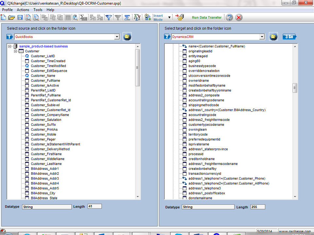Click the target folder icon beside DynamicsCRM

tap(273, 37)
